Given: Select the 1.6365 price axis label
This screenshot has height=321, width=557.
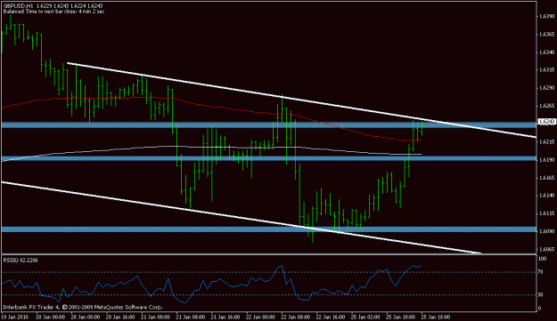Looking at the screenshot, I should tap(546, 35).
